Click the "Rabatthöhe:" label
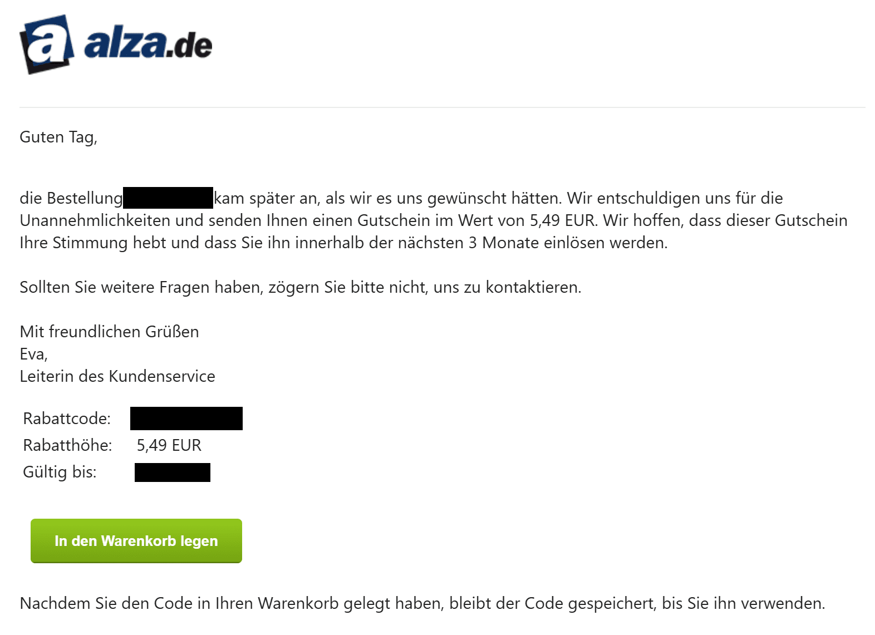Screen dimensions: 875x635 67,445
